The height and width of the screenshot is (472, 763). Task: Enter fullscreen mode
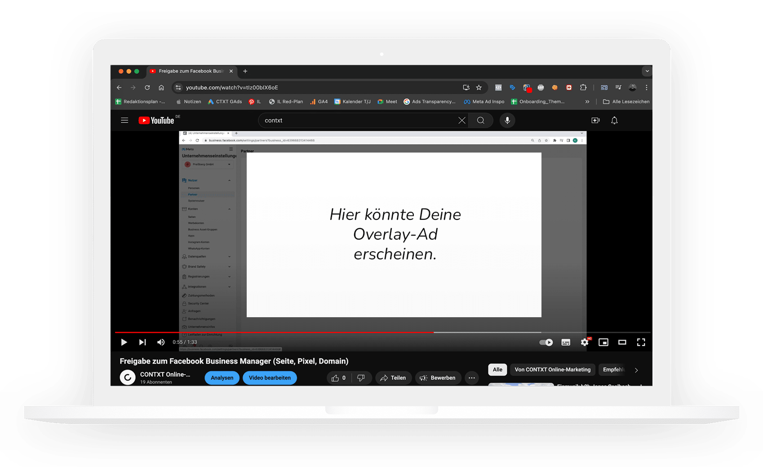(x=641, y=342)
